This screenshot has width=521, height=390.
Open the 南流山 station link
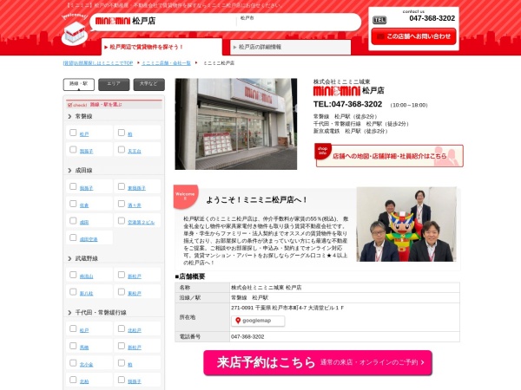coord(86,276)
